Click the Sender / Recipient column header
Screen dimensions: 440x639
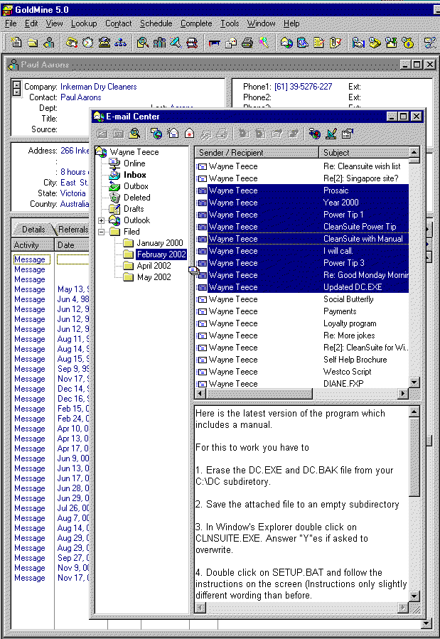pyautogui.click(x=257, y=152)
